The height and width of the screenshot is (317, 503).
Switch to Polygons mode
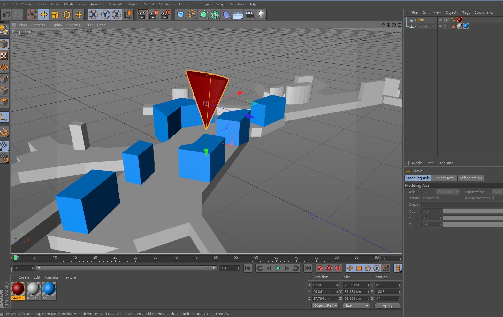[4, 102]
